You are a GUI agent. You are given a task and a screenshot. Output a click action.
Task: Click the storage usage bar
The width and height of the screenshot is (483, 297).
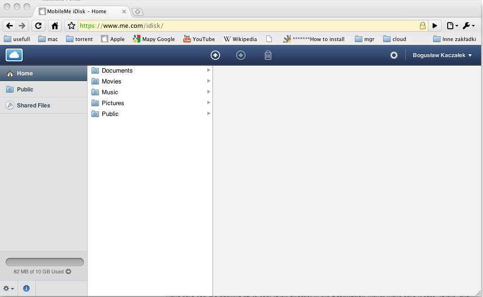(x=45, y=262)
